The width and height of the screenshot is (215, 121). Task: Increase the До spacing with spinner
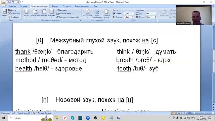(x=155, y=13)
